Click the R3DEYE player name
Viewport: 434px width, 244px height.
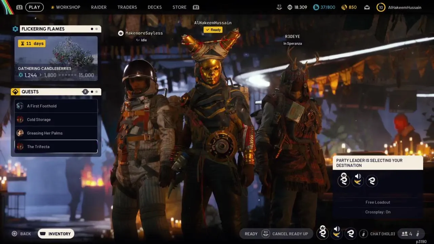[292, 37]
